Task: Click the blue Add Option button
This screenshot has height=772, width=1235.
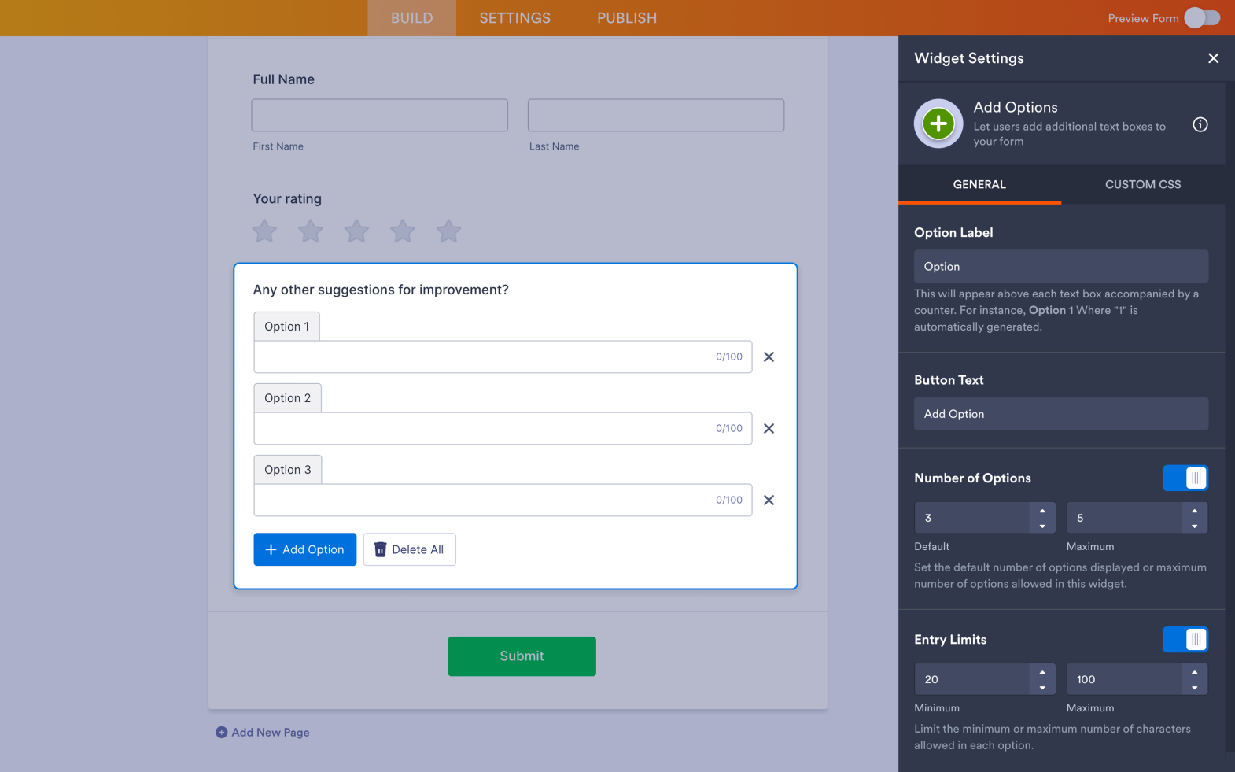Action: pos(304,549)
